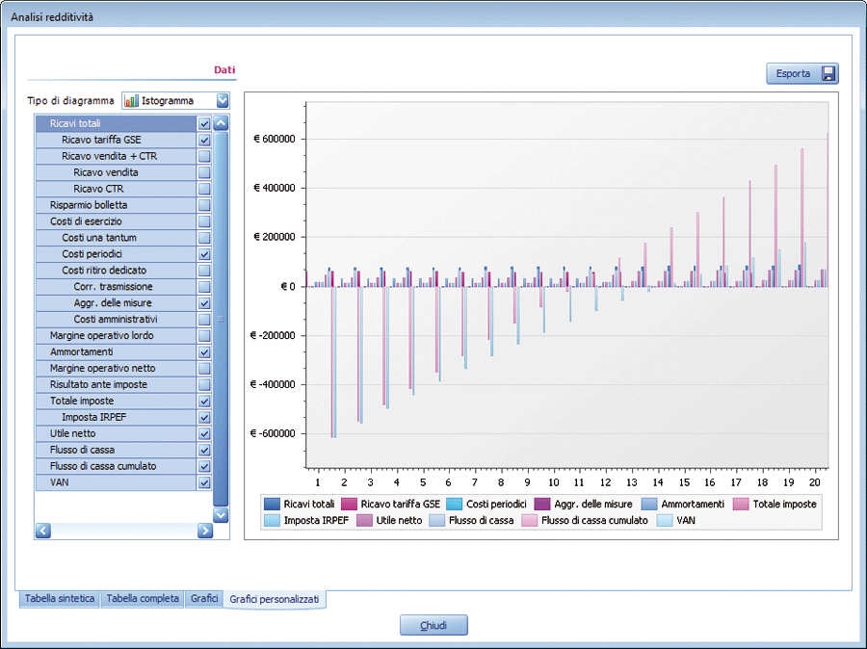Screen dimensions: 867x649
Task: Open the Grafici tab
Action: (204, 598)
